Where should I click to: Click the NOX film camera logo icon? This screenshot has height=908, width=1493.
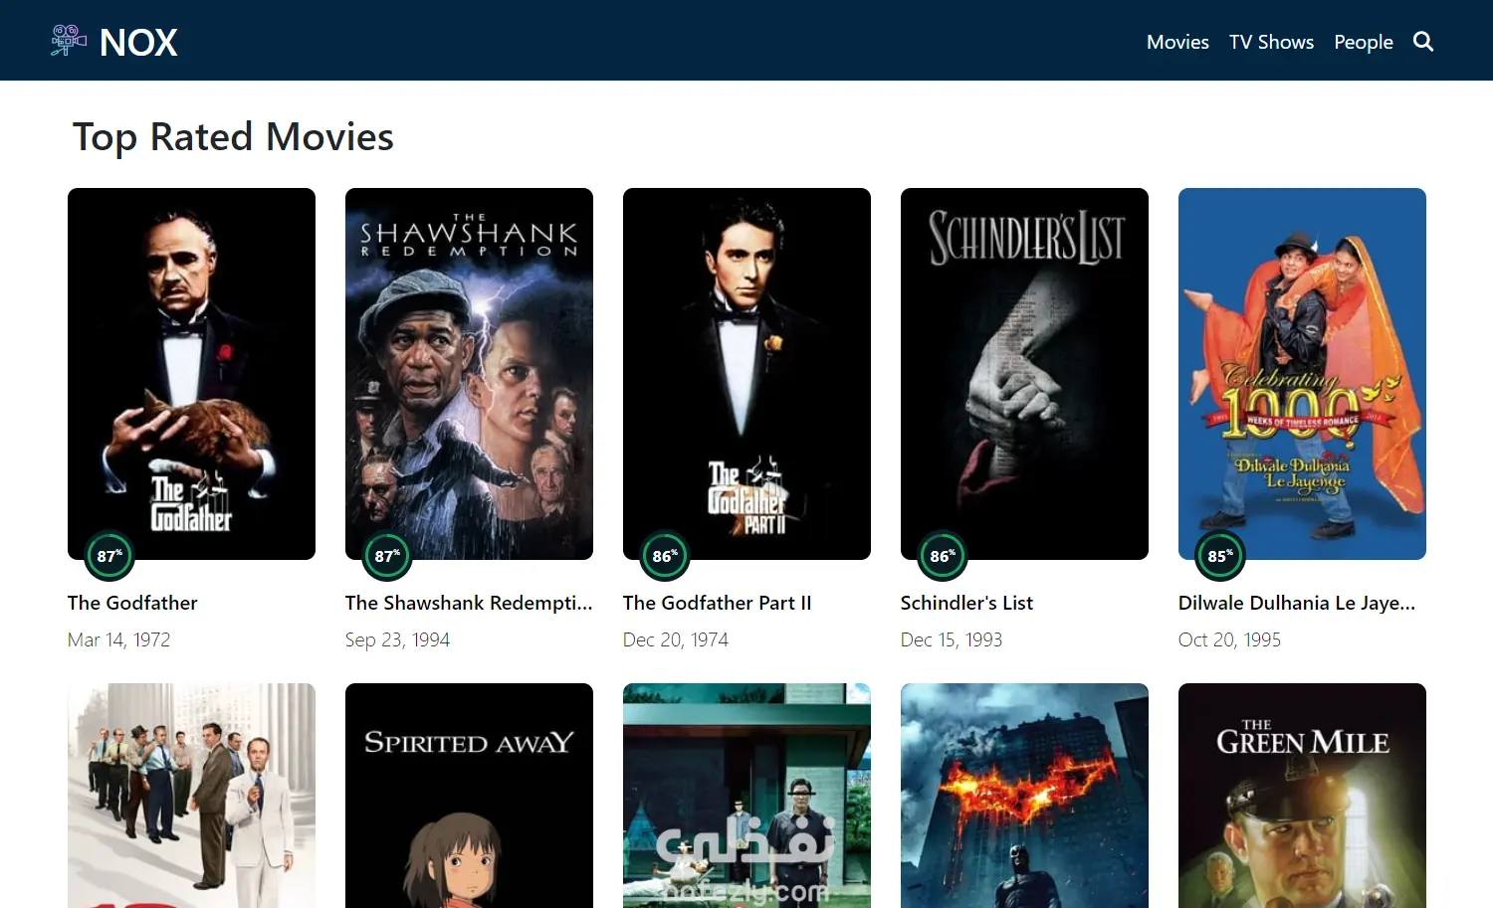point(69,41)
